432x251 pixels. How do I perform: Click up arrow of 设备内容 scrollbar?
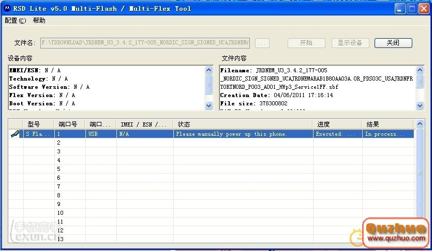pos(209,70)
